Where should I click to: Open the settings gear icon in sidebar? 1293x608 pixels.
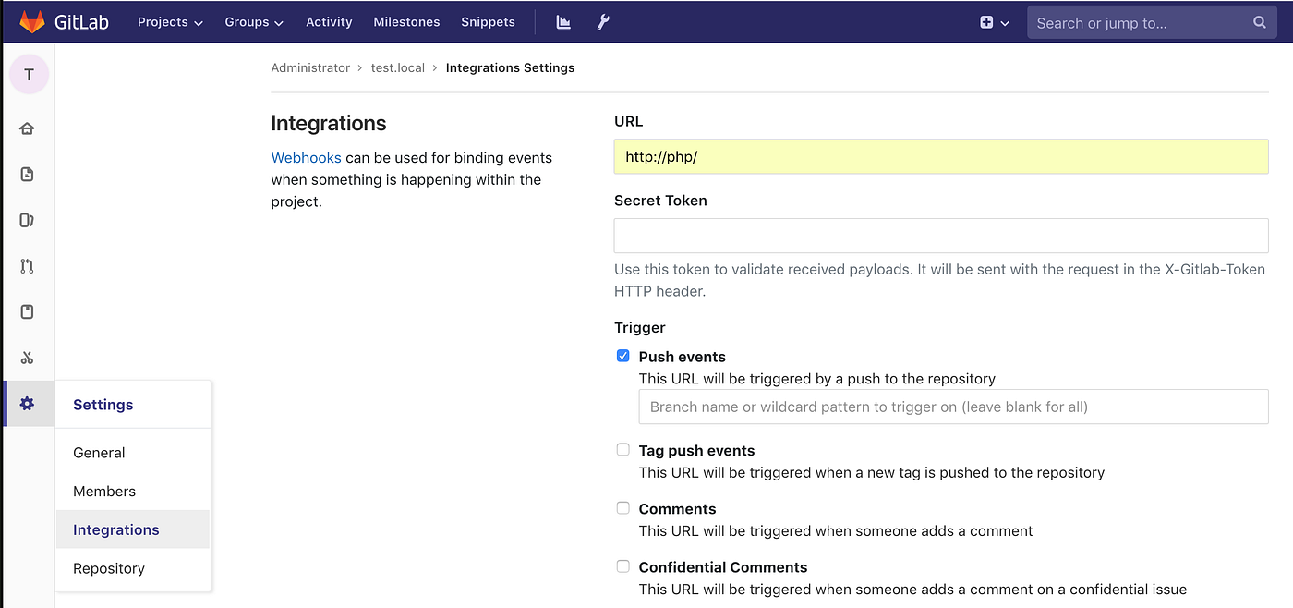click(28, 404)
